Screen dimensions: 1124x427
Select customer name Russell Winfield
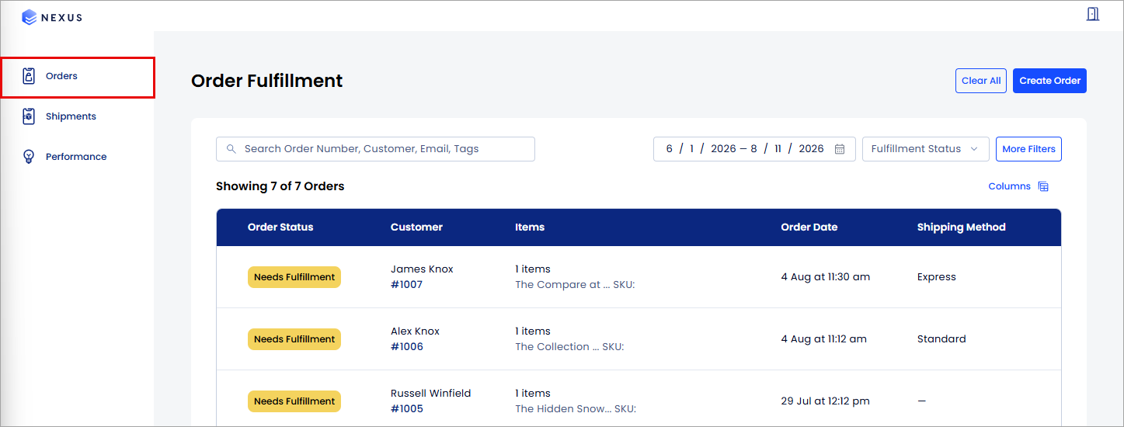(x=430, y=394)
